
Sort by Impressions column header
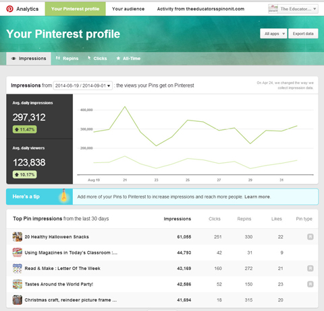(x=178, y=219)
